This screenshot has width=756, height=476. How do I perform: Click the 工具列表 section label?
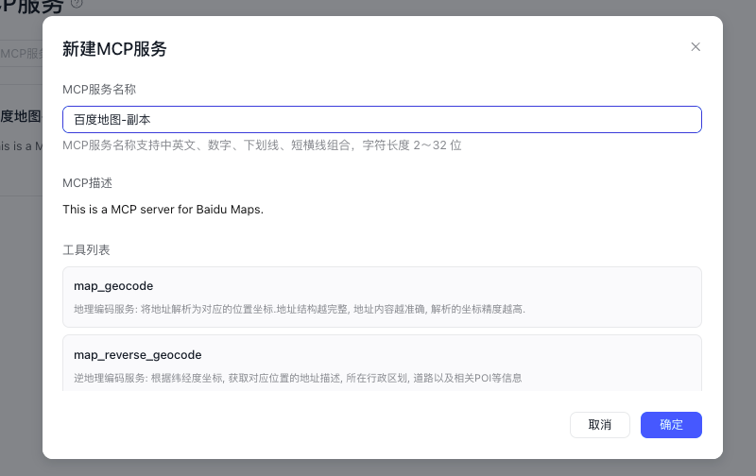(86, 250)
